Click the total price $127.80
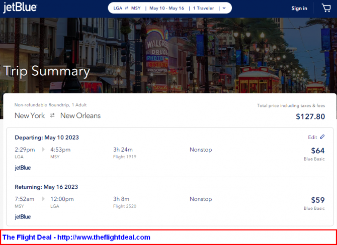 310,116
